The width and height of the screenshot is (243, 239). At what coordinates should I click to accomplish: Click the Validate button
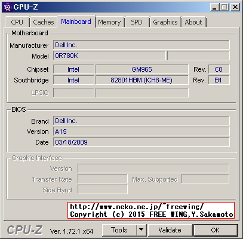[x=170, y=230]
